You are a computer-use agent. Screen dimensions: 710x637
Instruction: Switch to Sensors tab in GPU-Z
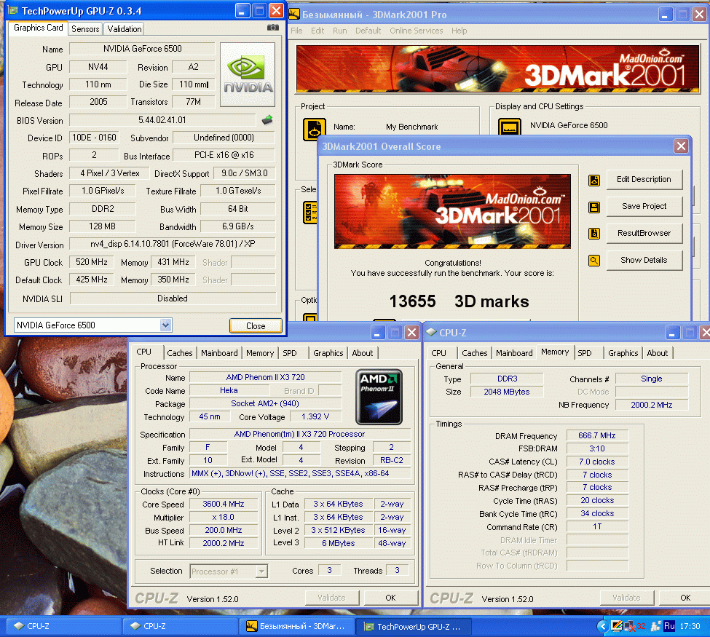click(x=85, y=29)
